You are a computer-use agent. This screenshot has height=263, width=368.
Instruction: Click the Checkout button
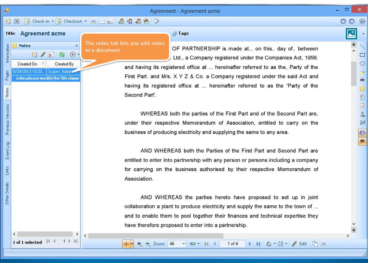[x=69, y=21]
